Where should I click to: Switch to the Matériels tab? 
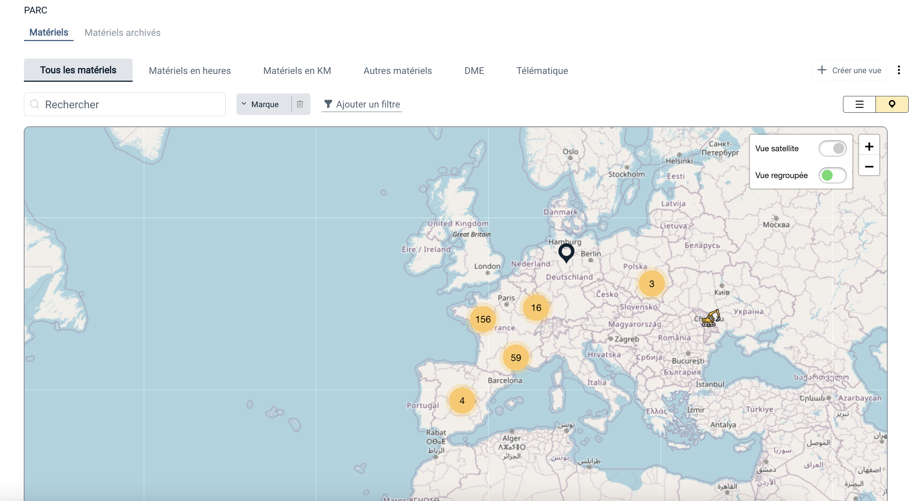tap(49, 32)
